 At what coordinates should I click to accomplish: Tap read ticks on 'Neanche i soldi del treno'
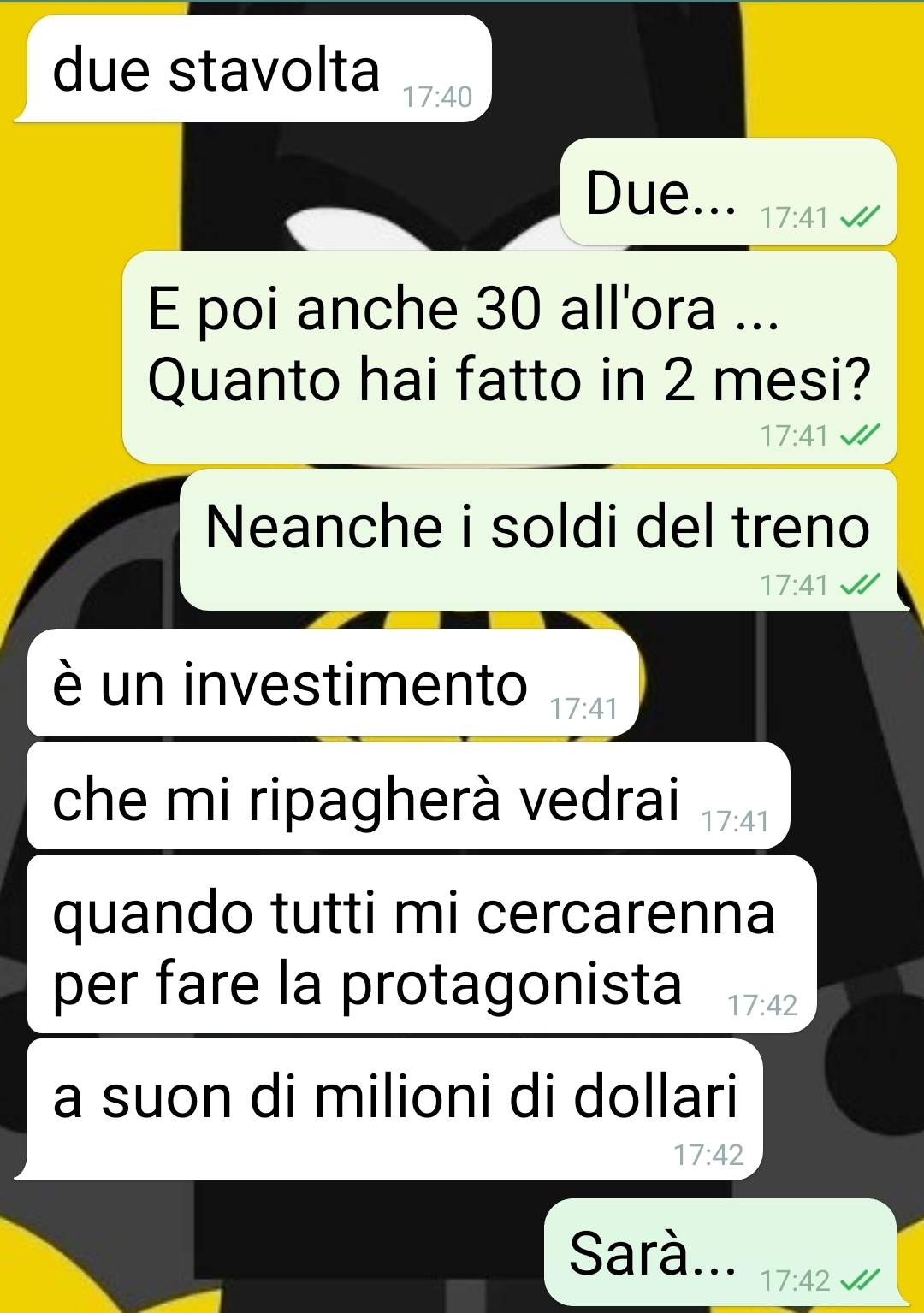pos(859,586)
